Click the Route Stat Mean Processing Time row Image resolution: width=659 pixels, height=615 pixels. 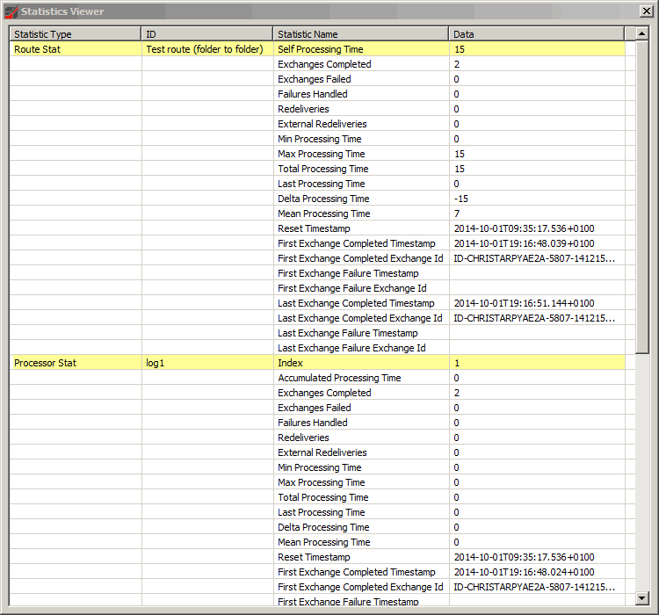coord(324,213)
